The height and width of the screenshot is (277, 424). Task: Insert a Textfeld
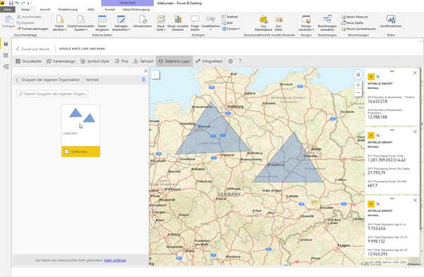click(x=230, y=17)
